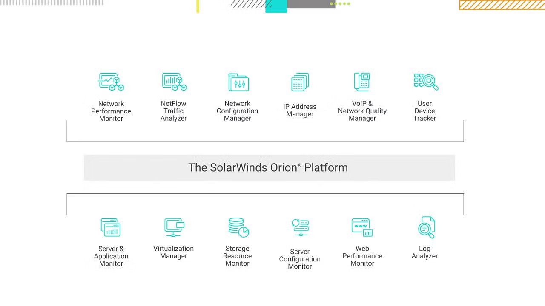Open the Storage Resource Monitor database icon
This screenshot has width=545, height=306.
(238, 227)
